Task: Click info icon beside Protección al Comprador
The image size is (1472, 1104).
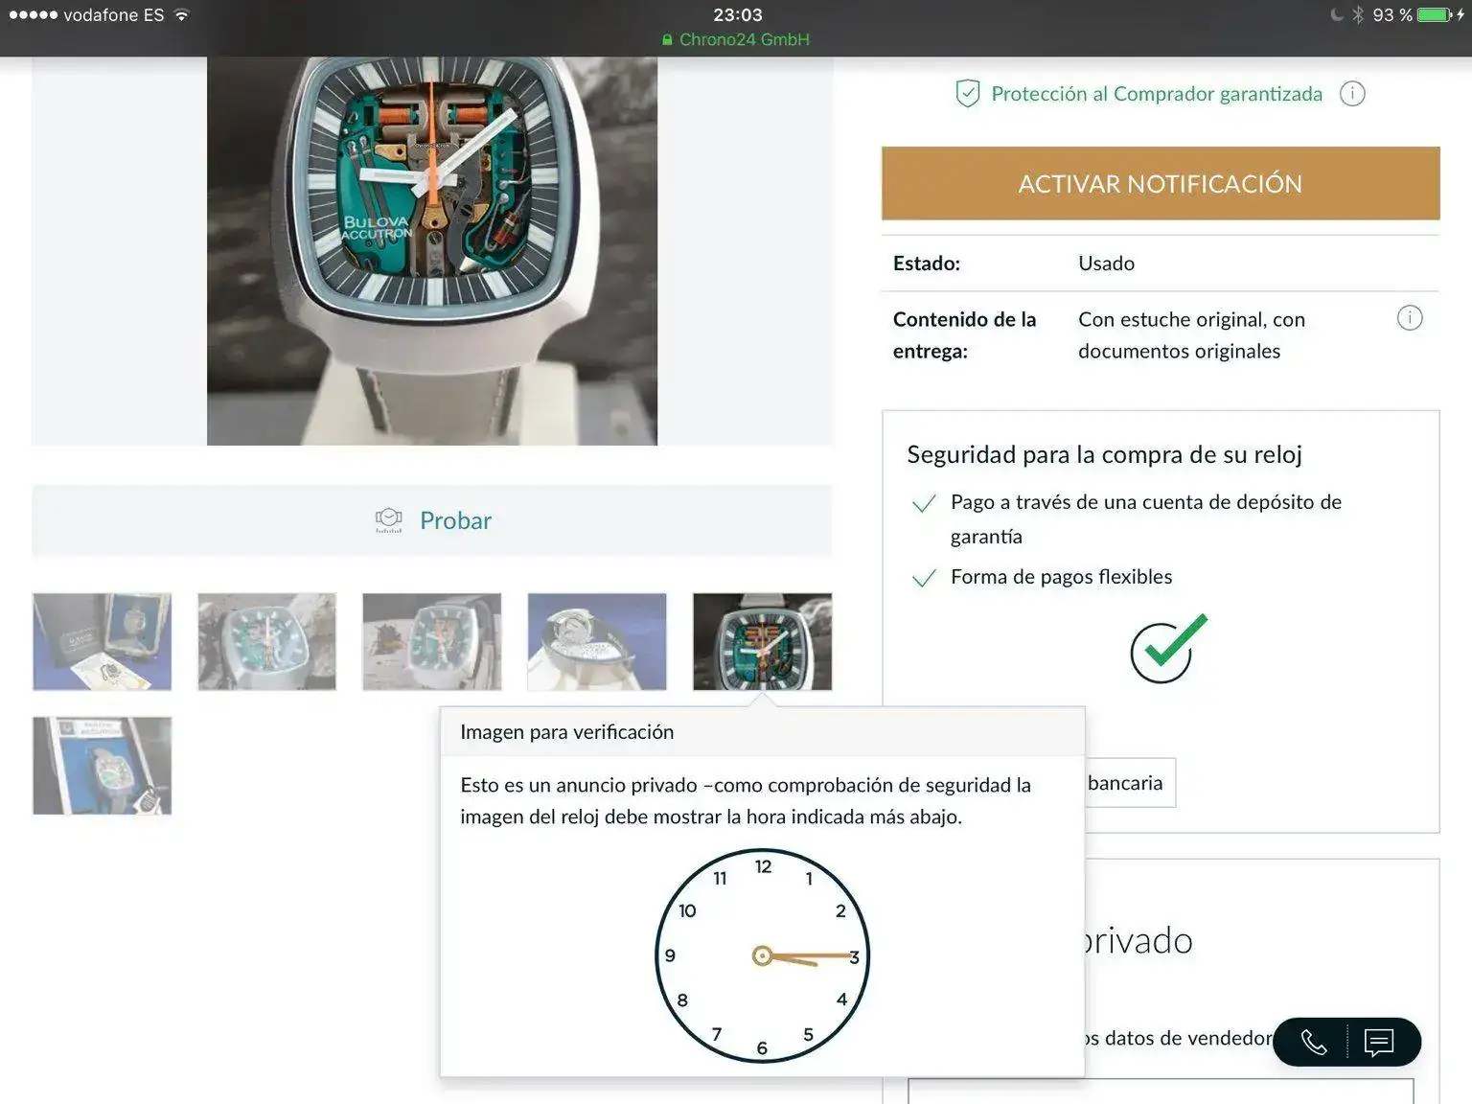Action: (1351, 94)
